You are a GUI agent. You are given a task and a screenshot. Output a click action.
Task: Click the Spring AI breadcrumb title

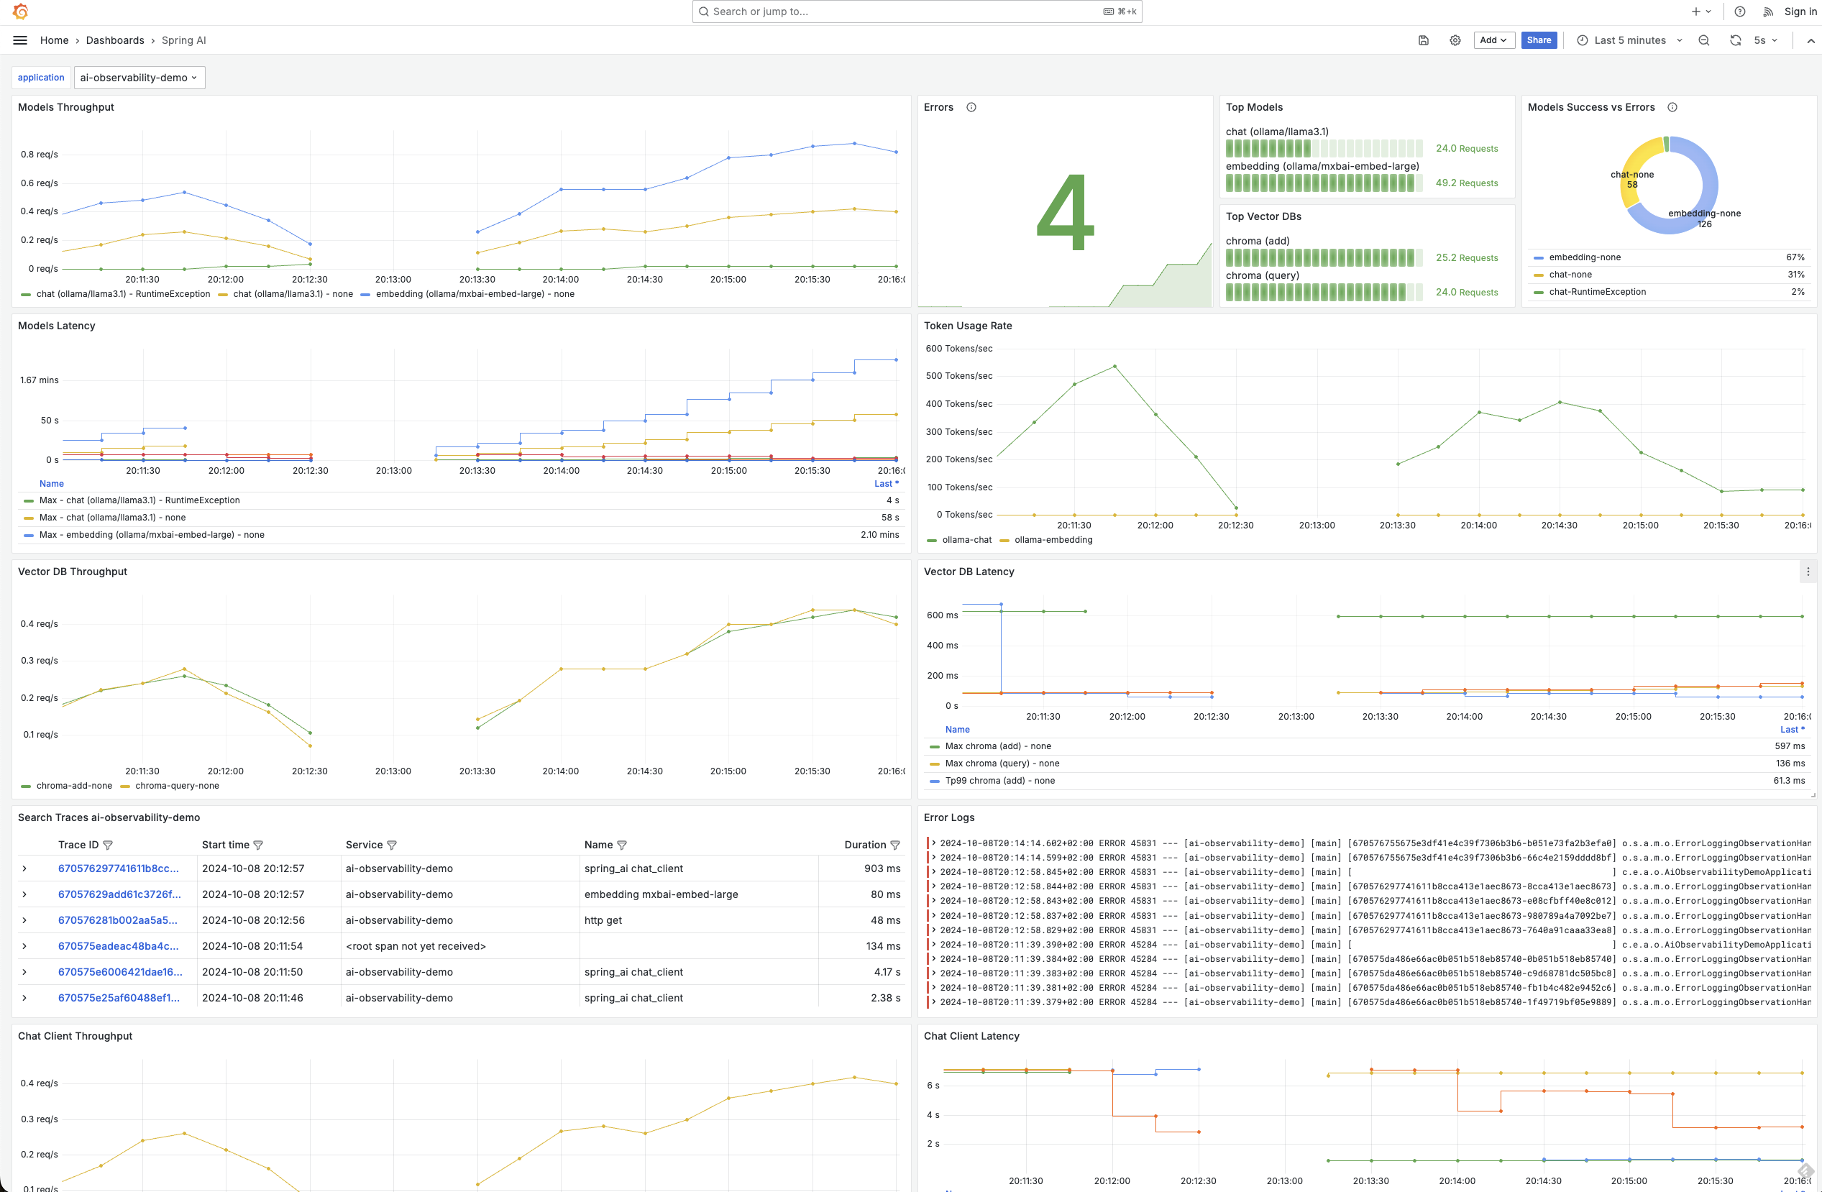point(184,40)
